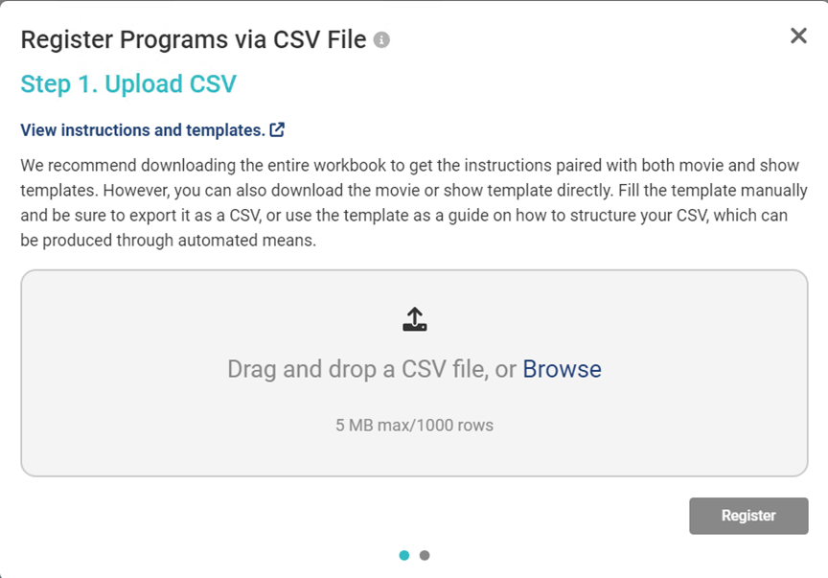Close the Register Programs dialog
This screenshot has height=578, width=828.
798,36
